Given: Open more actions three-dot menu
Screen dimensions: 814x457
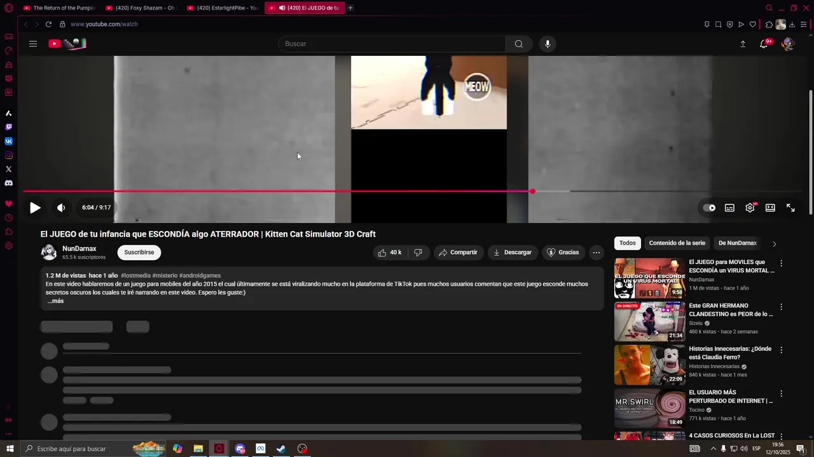Looking at the screenshot, I should [x=597, y=253].
